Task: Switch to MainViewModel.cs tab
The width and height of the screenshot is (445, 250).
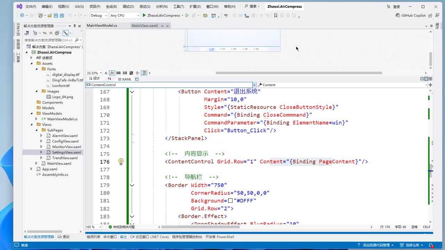Action: tap(102, 26)
